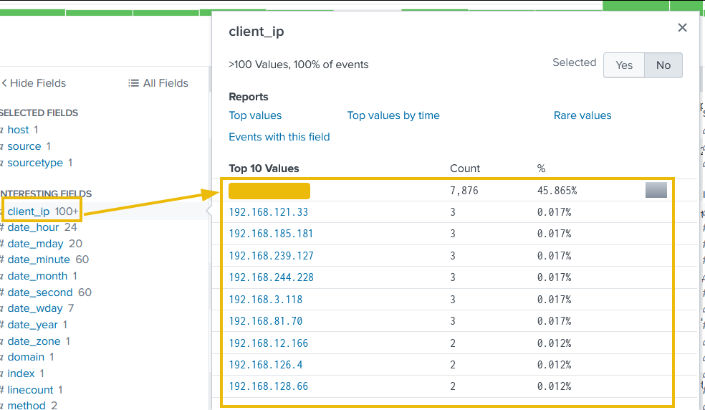Select client_ip in Interesting Fields

pos(29,211)
